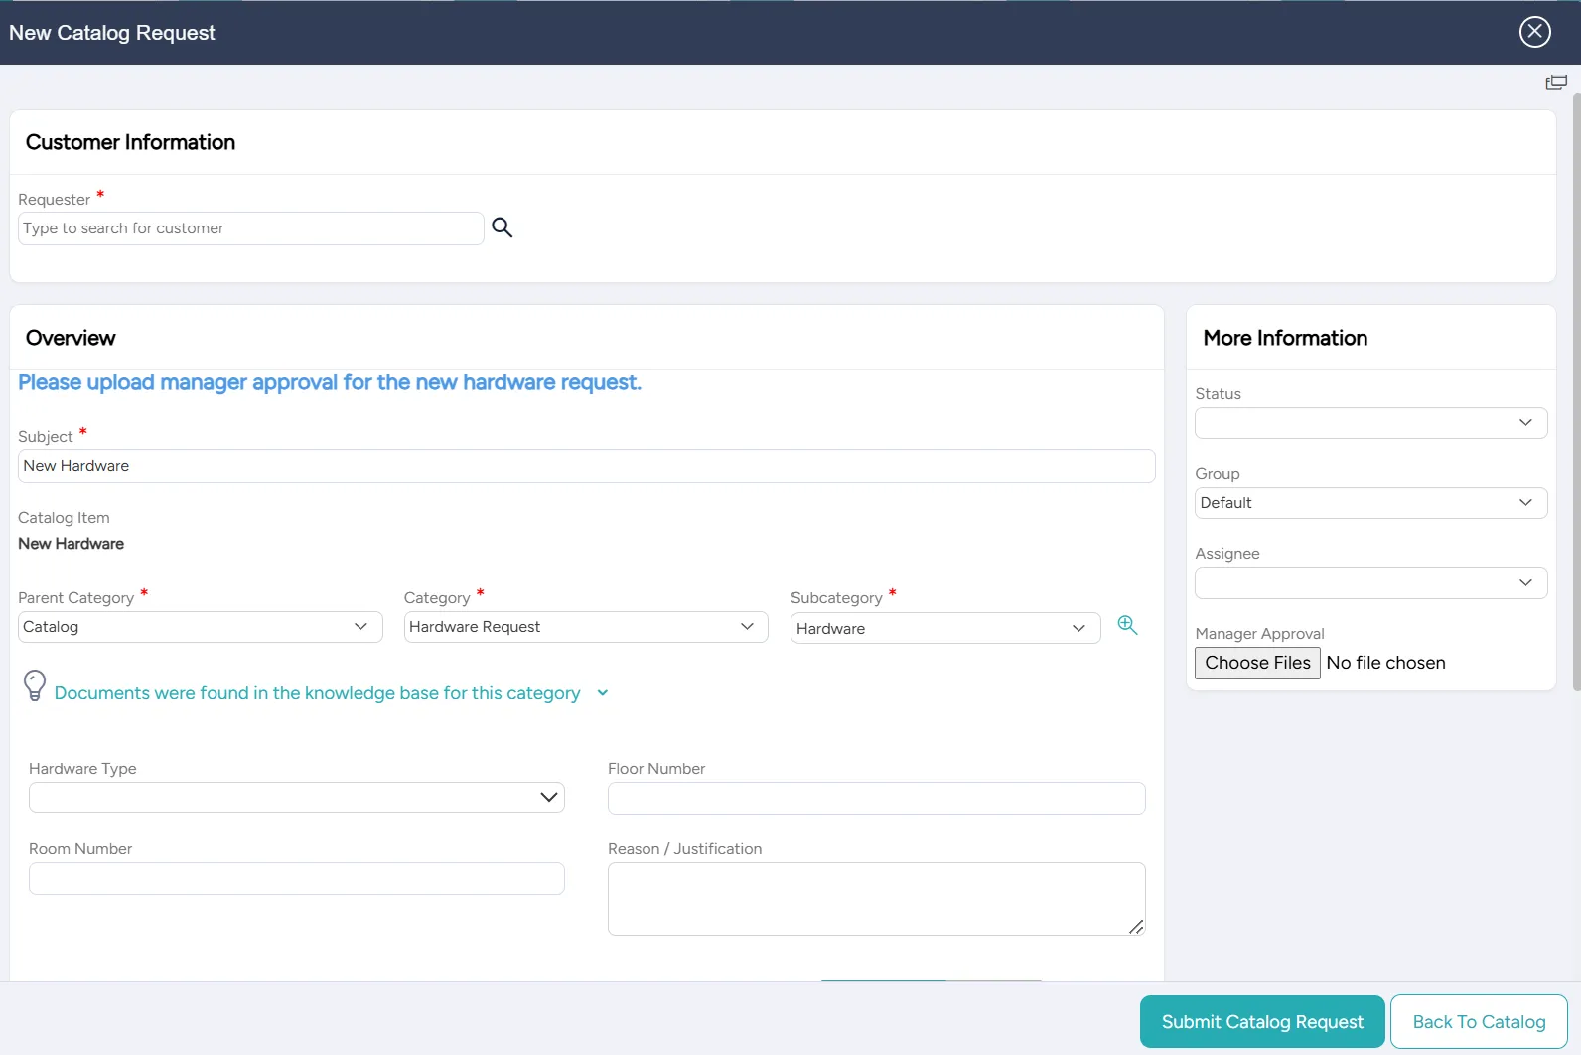Click the 'Customer Information' heading
Screen dimensions: 1581x1055
[x=130, y=142]
